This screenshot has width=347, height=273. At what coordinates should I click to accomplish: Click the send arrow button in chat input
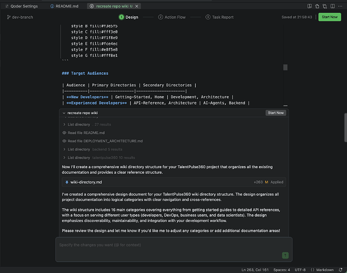pyautogui.click(x=285, y=255)
